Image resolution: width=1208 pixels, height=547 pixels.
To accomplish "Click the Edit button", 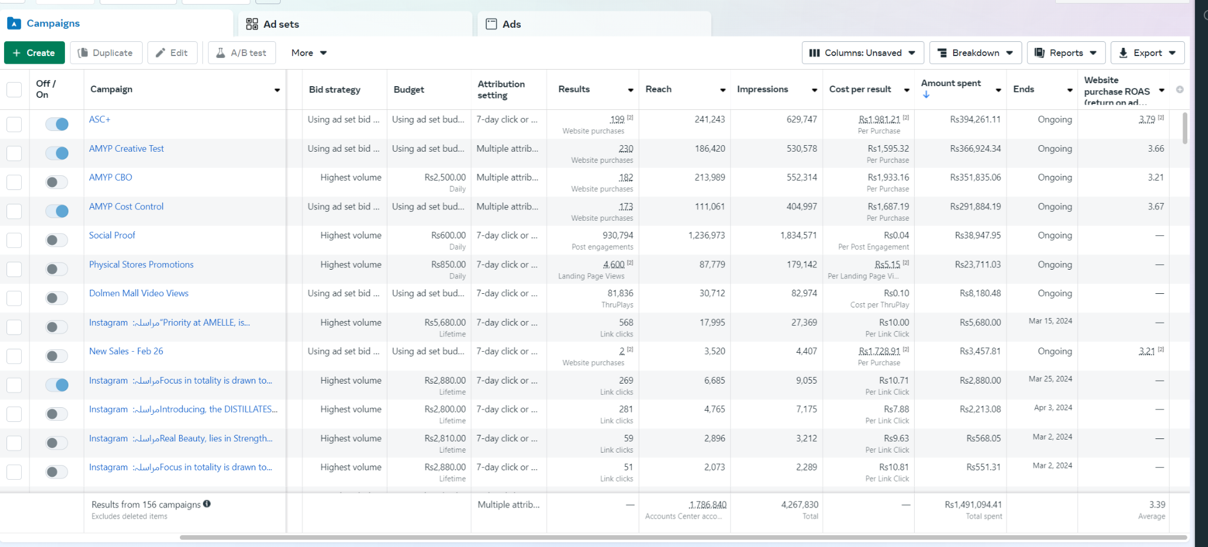I will 172,53.
